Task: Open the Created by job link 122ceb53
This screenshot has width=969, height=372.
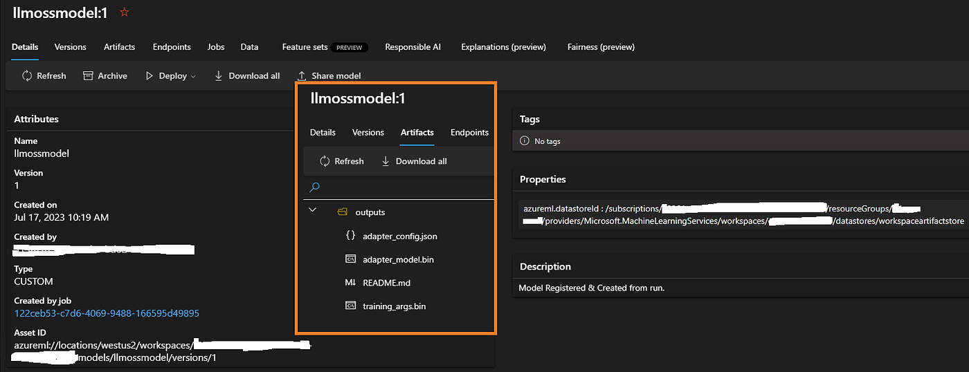Action: (x=107, y=313)
